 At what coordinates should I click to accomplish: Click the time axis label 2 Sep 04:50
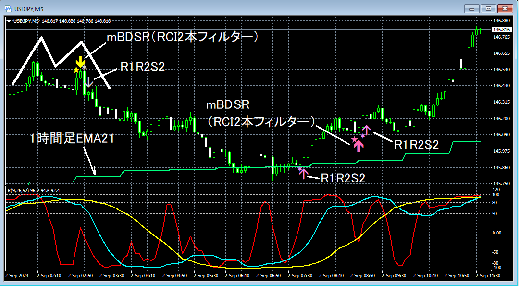[174, 275]
